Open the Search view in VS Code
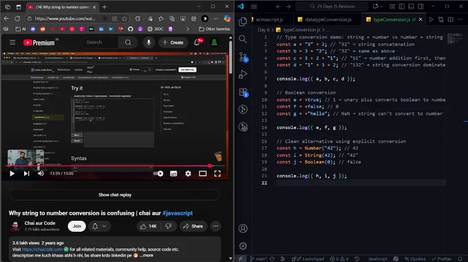468x262 pixels. coord(243,39)
